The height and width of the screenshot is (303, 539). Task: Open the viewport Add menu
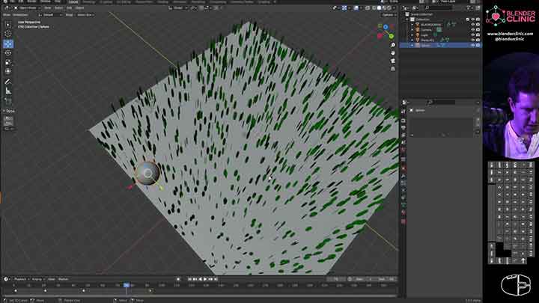[x=69, y=8]
